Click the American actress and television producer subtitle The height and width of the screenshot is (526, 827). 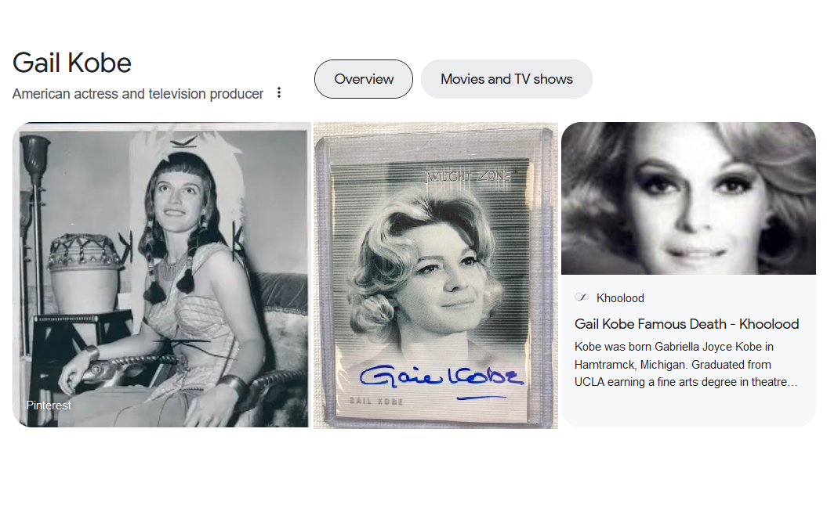pyautogui.click(x=138, y=94)
